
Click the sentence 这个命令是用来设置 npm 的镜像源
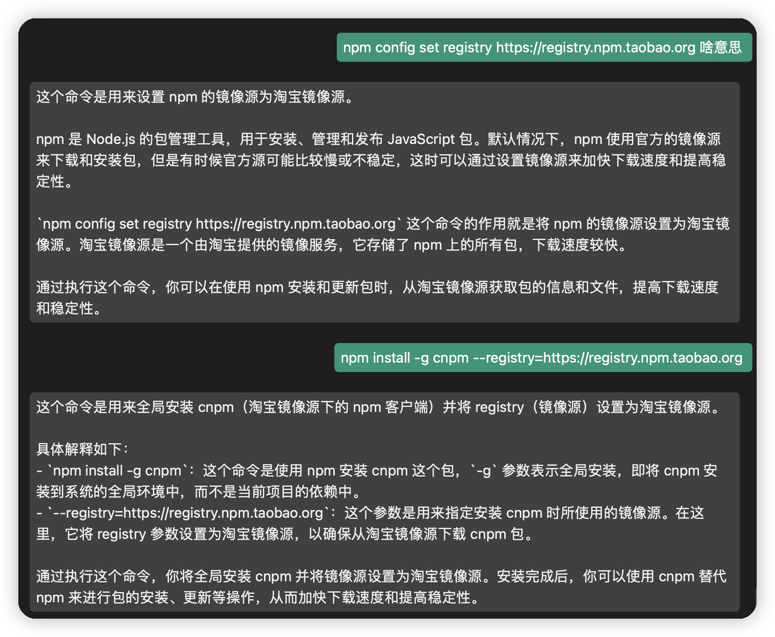click(195, 97)
